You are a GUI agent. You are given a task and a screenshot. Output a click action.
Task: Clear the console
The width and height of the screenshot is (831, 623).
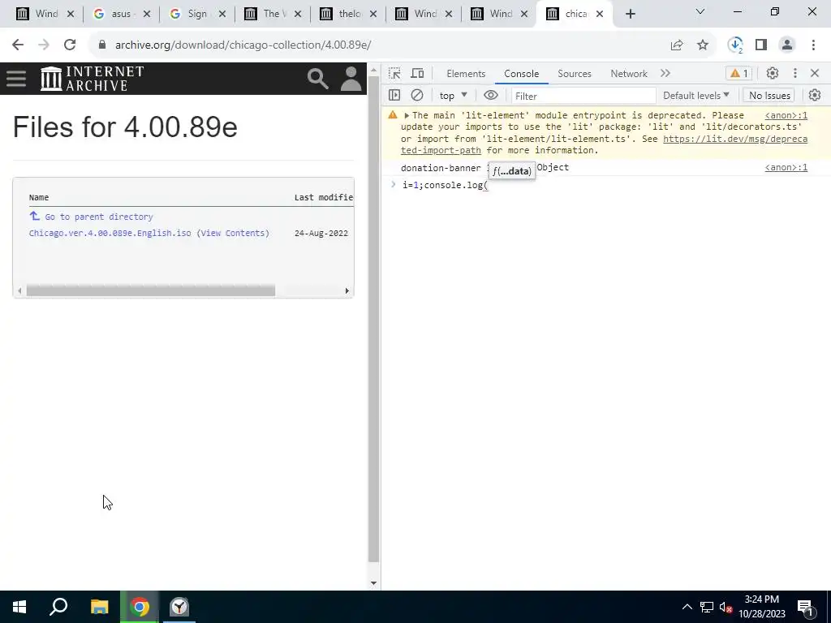coord(417,96)
